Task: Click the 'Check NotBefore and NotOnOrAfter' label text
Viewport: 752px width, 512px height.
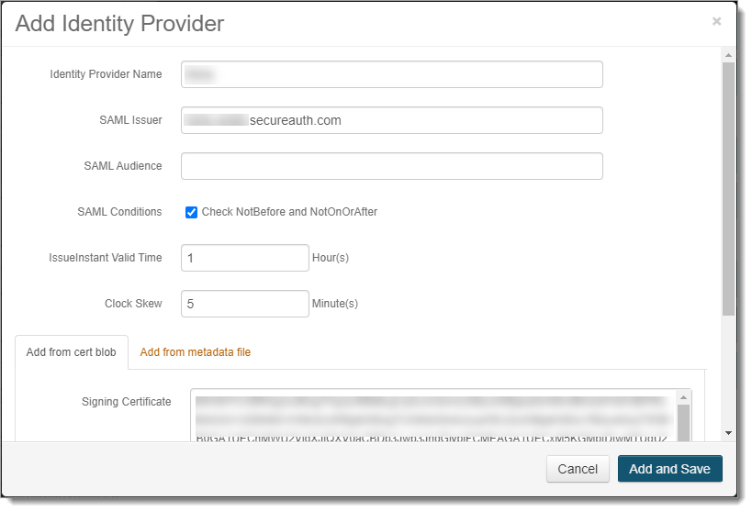Action: click(289, 212)
